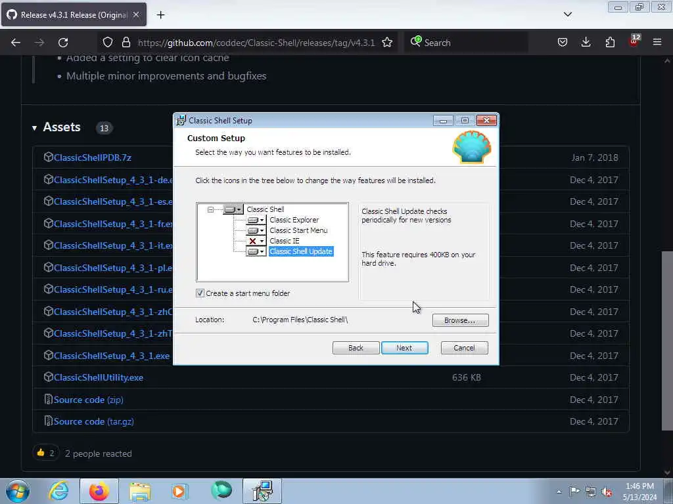Click the site padlock icon
Screen dimensions: 673x504
(x=126, y=43)
